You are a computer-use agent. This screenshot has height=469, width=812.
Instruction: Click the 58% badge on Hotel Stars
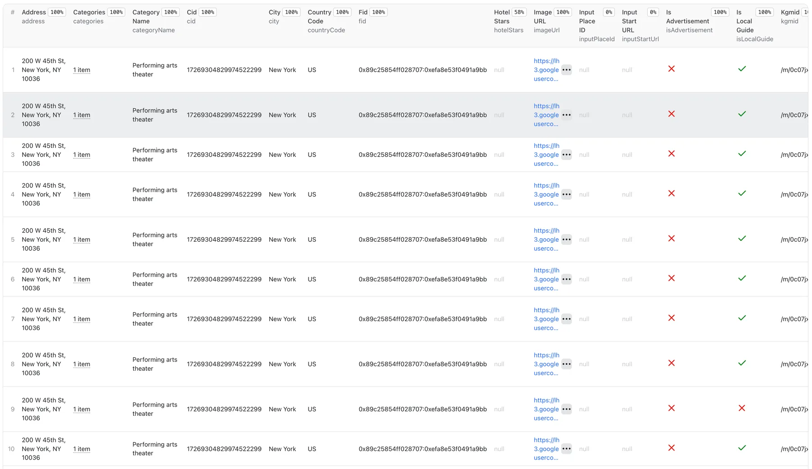[519, 12]
